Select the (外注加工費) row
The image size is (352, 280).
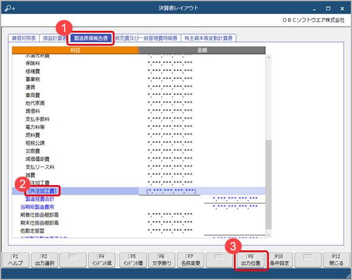138,191
